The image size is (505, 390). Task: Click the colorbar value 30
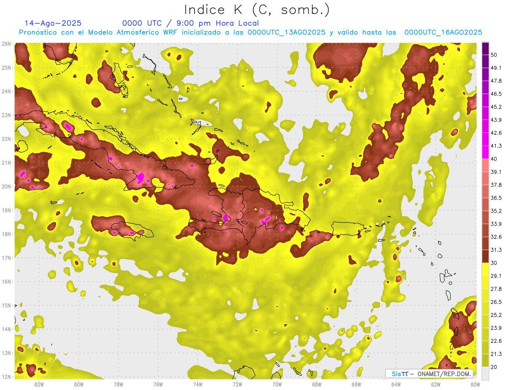click(494, 263)
